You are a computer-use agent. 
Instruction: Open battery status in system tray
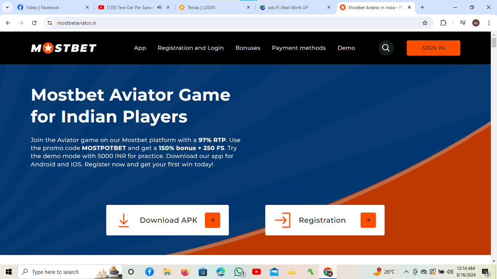point(441,272)
